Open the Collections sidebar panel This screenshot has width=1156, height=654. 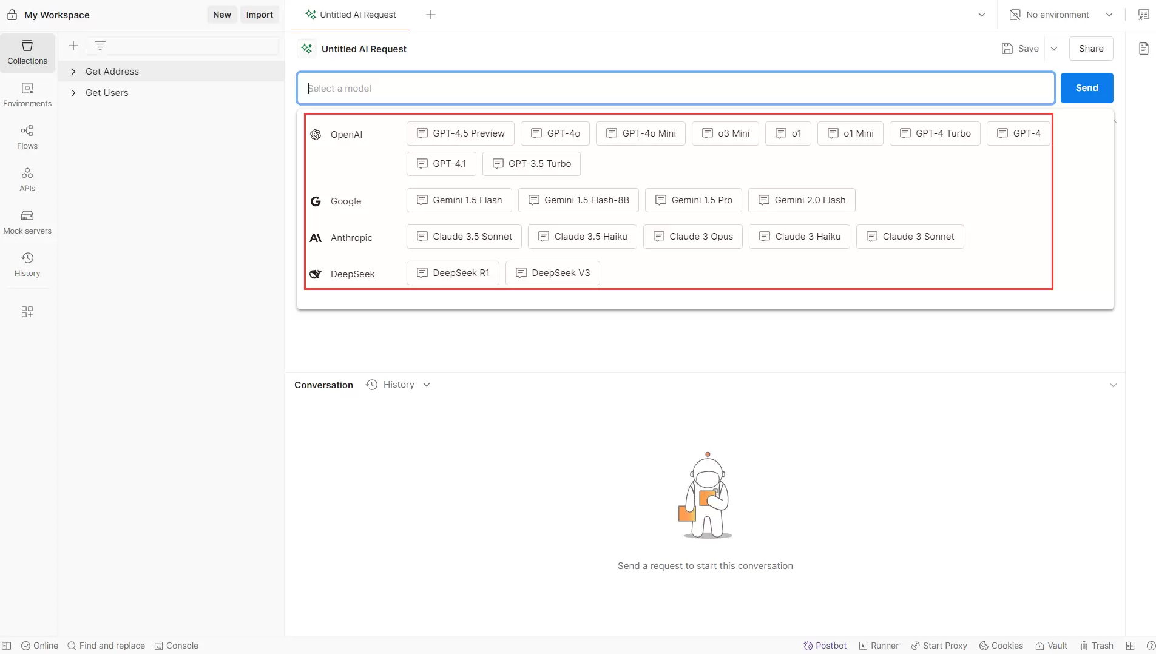click(x=27, y=53)
